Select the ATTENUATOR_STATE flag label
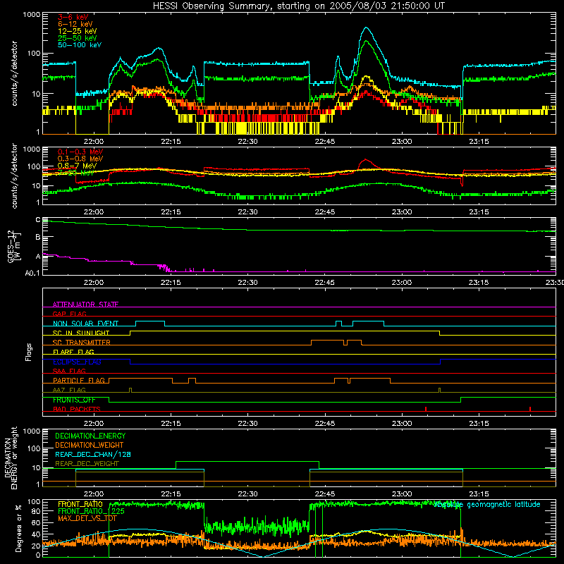The image size is (564, 564). (85, 305)
